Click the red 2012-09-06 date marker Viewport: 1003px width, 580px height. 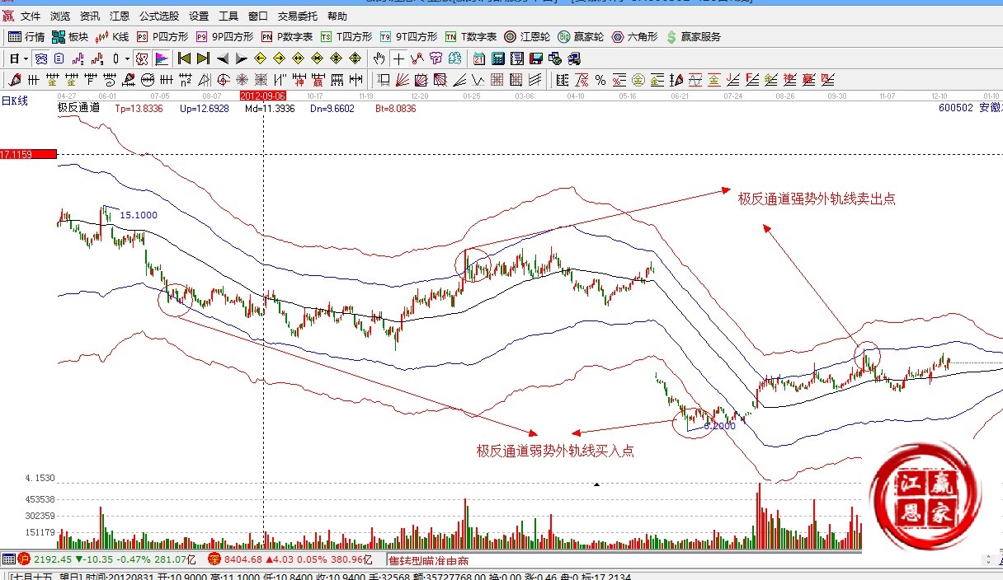[262, 96]
